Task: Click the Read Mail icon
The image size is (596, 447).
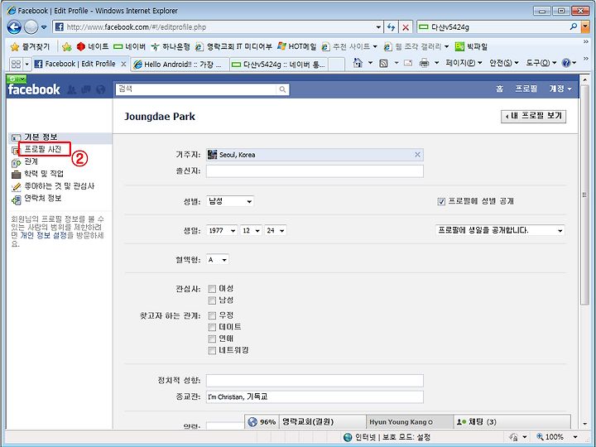Action: tap(408, 63)
